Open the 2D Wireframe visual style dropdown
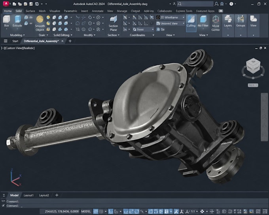Viewport: 269px width, 215px height. tap(170, 17)
